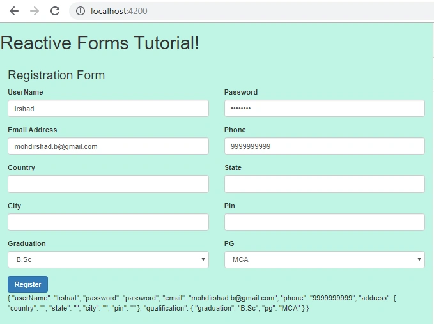View site information icon in address bar

(x=81, y=11)
